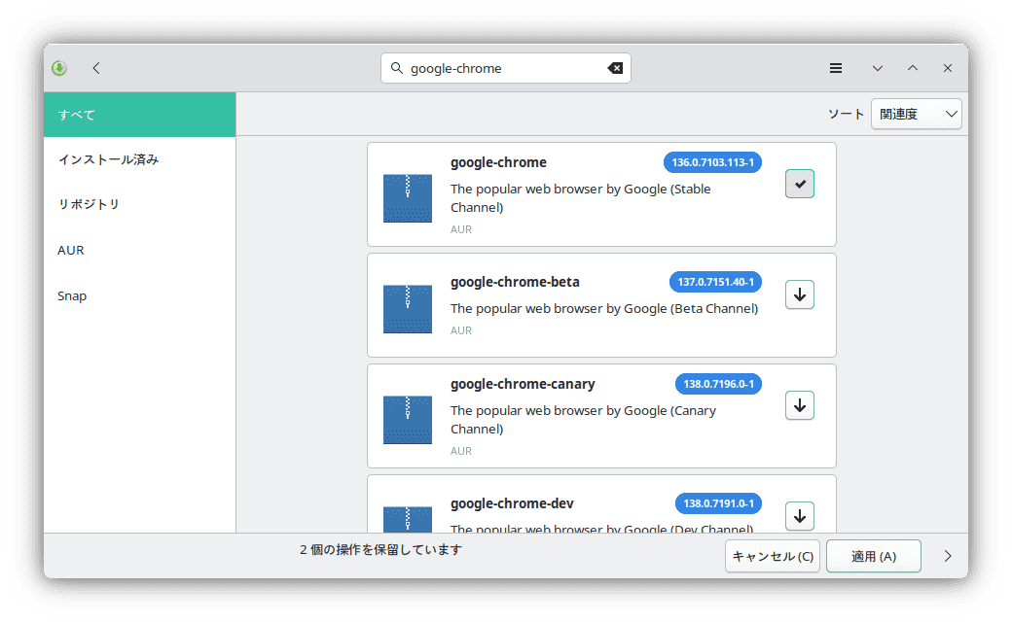
Task: Click the Pamac green app icon
Action: pos(59,68)
